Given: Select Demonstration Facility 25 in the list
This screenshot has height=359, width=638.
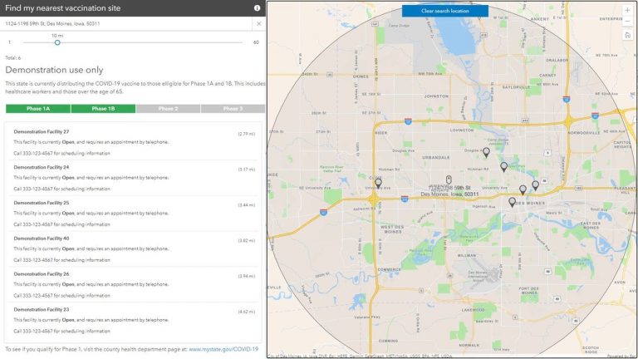Looking at the screenshot, I should click(134, 214).
